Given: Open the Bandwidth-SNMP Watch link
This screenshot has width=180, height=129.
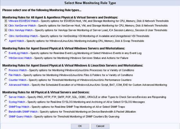Looking at the screenshot, I should point(23,112).
